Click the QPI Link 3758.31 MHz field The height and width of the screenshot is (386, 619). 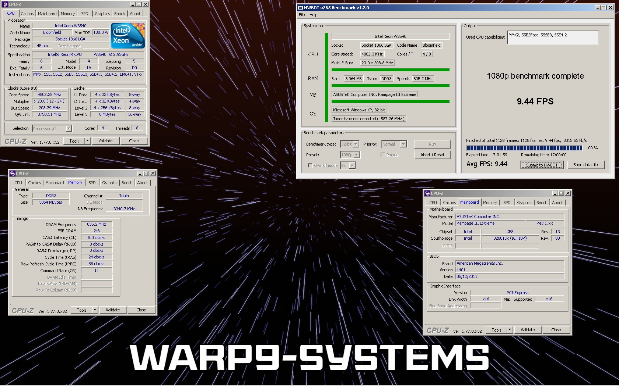point(49,114)
